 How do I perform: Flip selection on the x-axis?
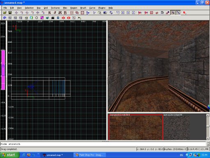coord(16,13)
